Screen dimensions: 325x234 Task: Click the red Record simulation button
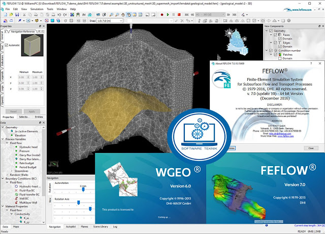(162, 15)
